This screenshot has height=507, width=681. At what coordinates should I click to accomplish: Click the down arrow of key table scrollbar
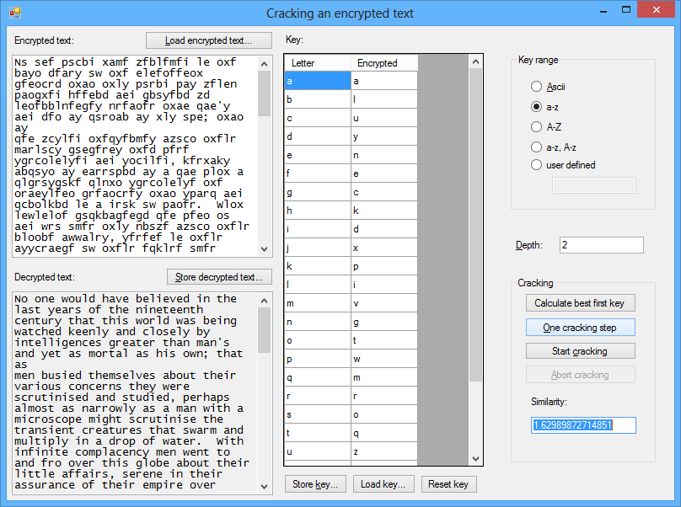(476, 459)
